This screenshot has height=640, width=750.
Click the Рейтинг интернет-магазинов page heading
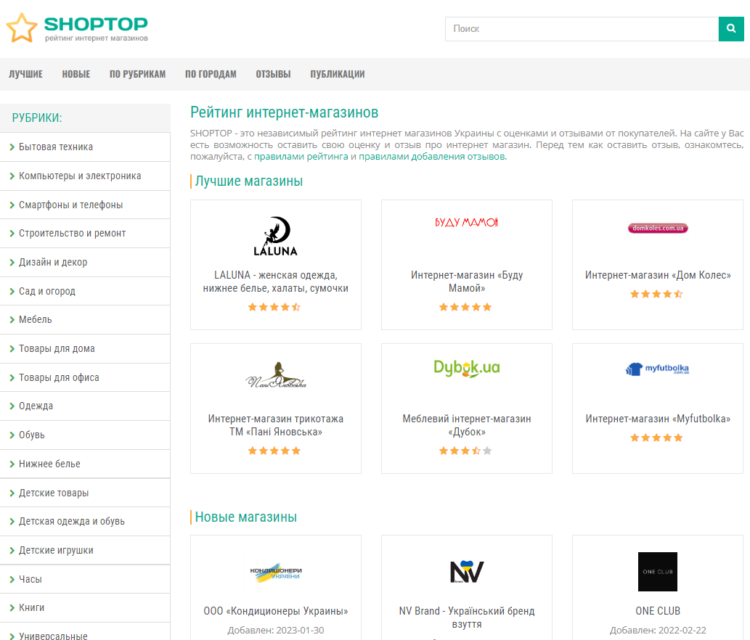[x=284, y=112]
